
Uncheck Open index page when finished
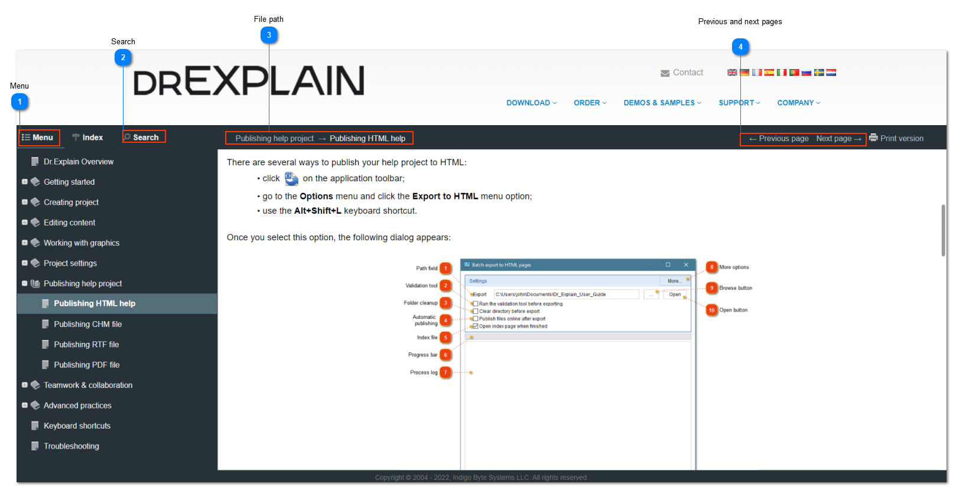pyautogui.click(x=476, y=326)
